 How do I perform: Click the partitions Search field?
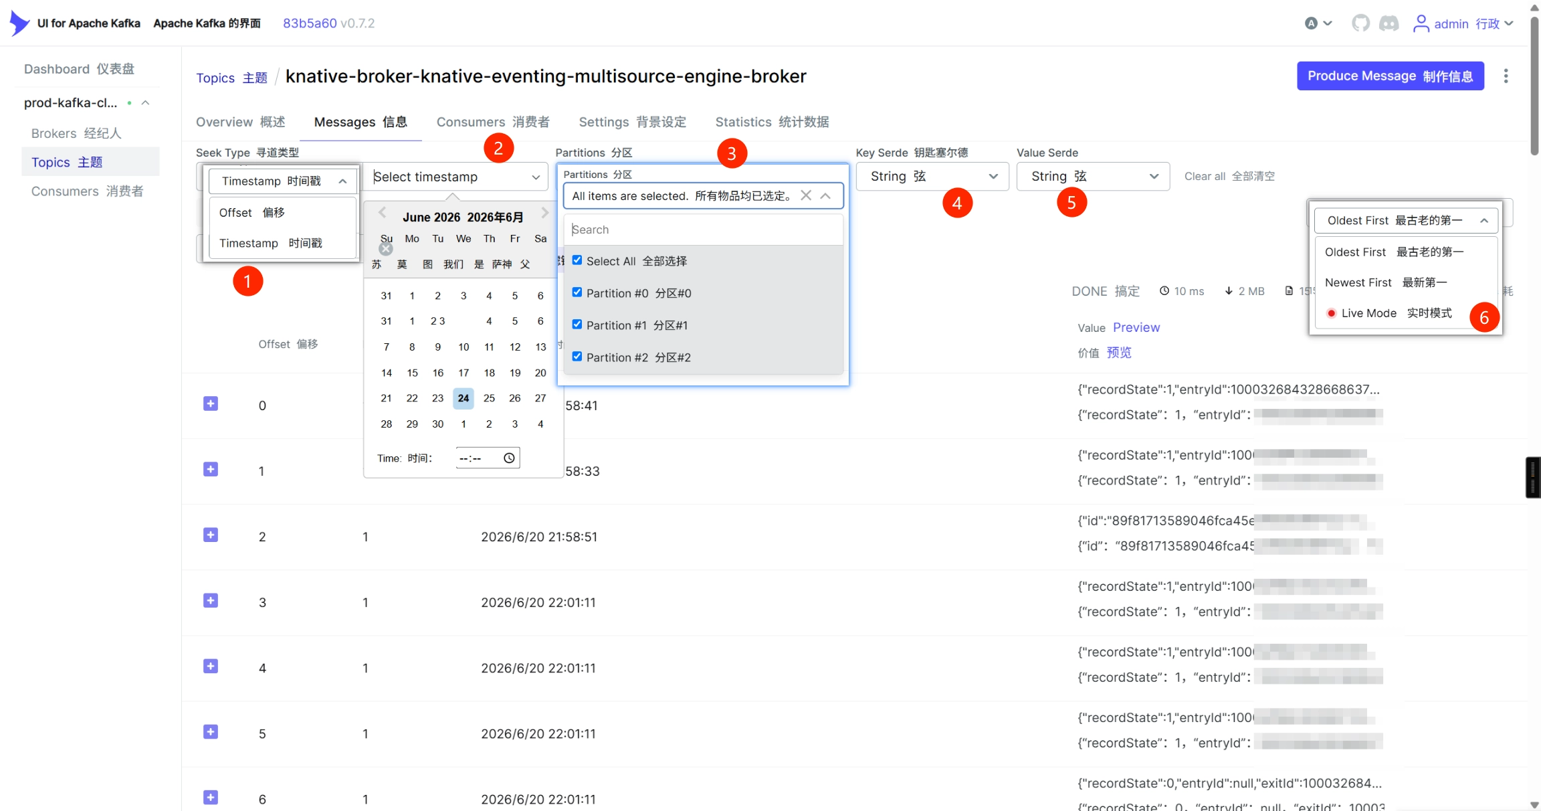click(x=703, y=230)
